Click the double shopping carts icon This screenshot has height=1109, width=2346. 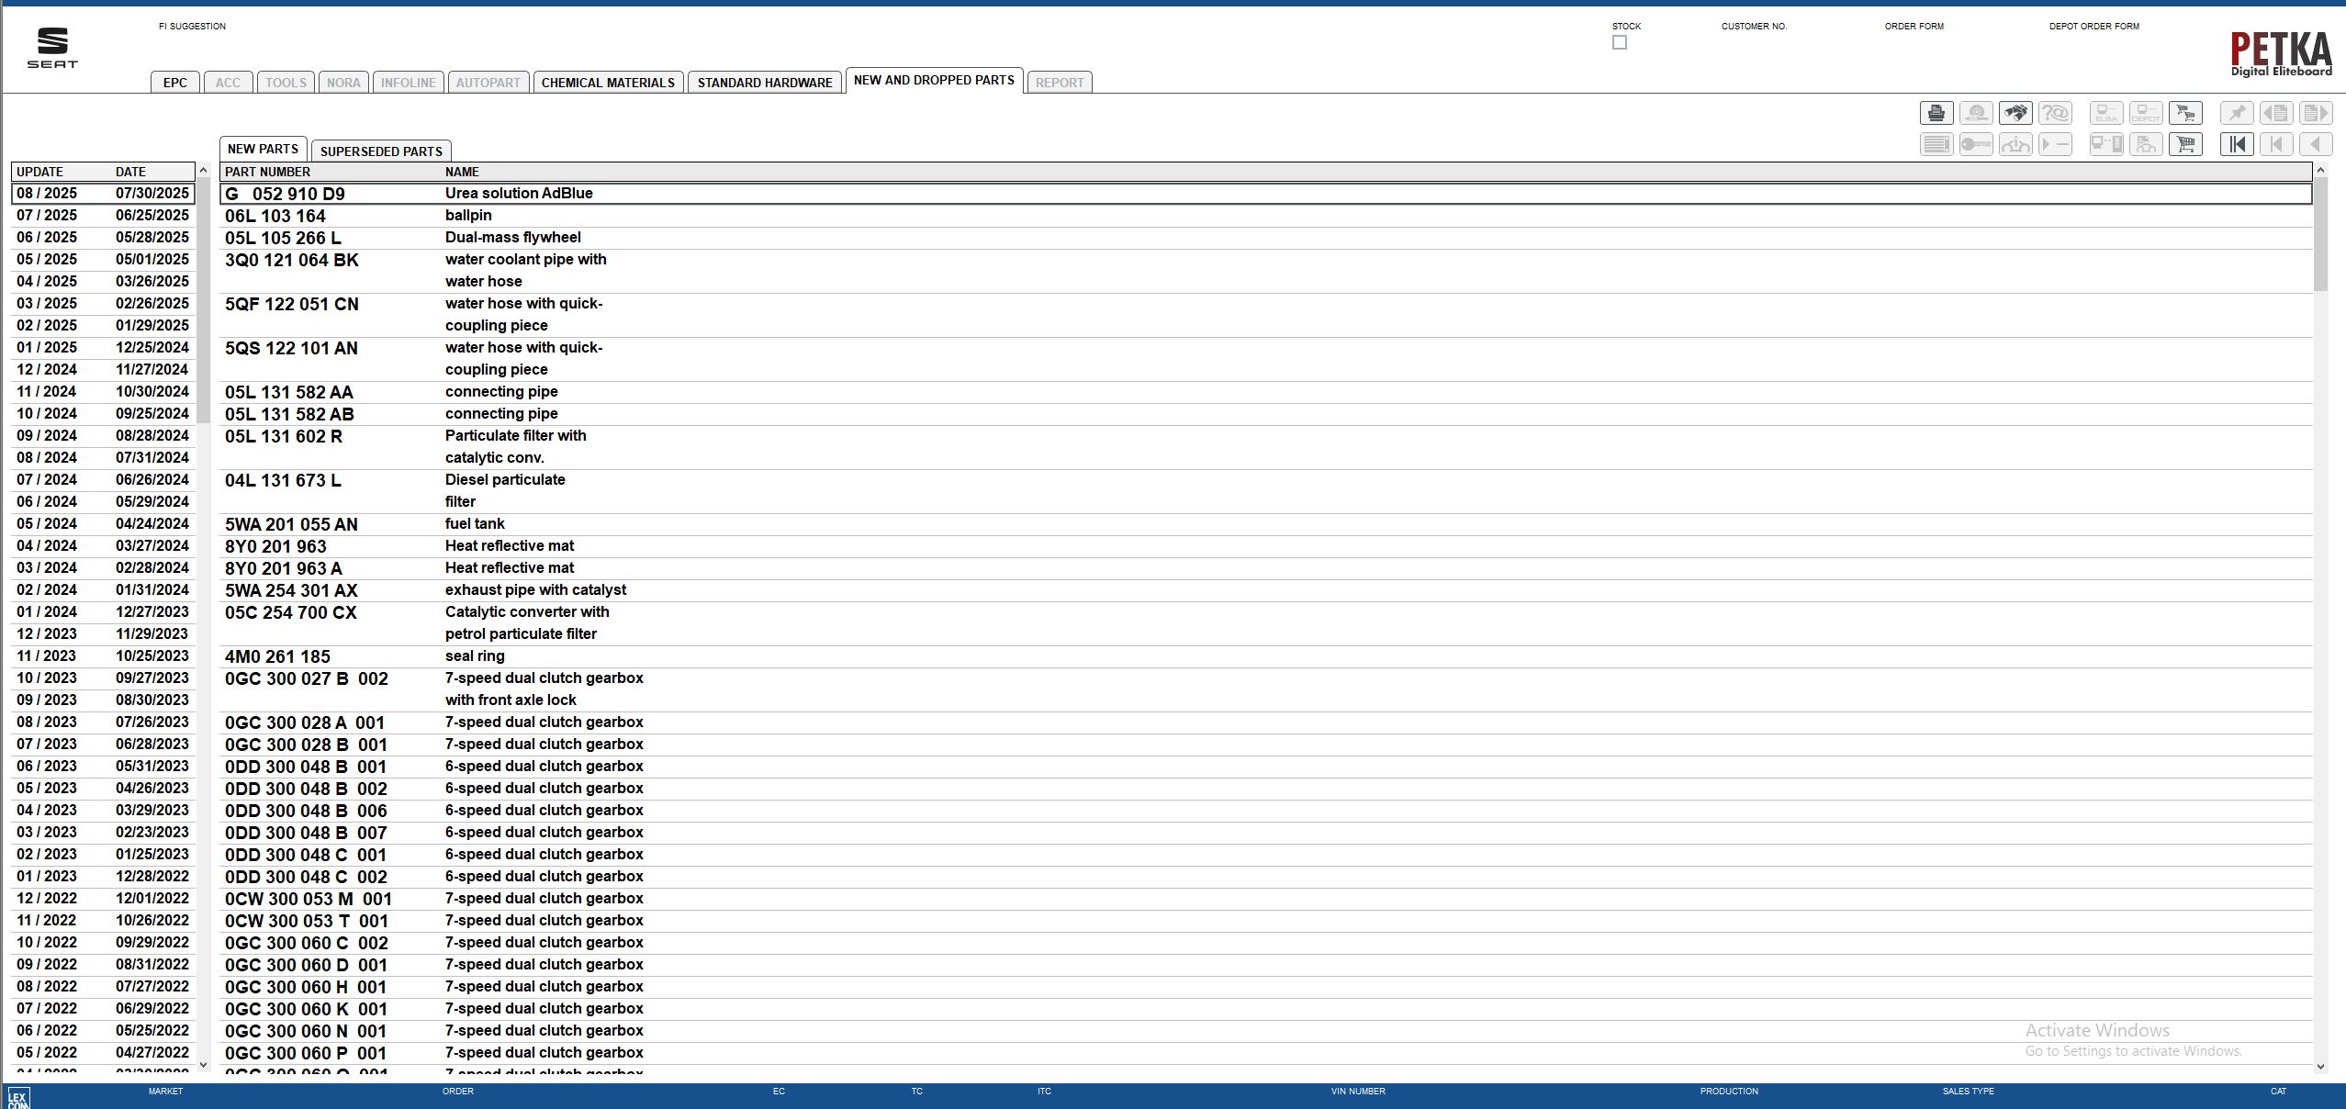[x=2185, y=113]
